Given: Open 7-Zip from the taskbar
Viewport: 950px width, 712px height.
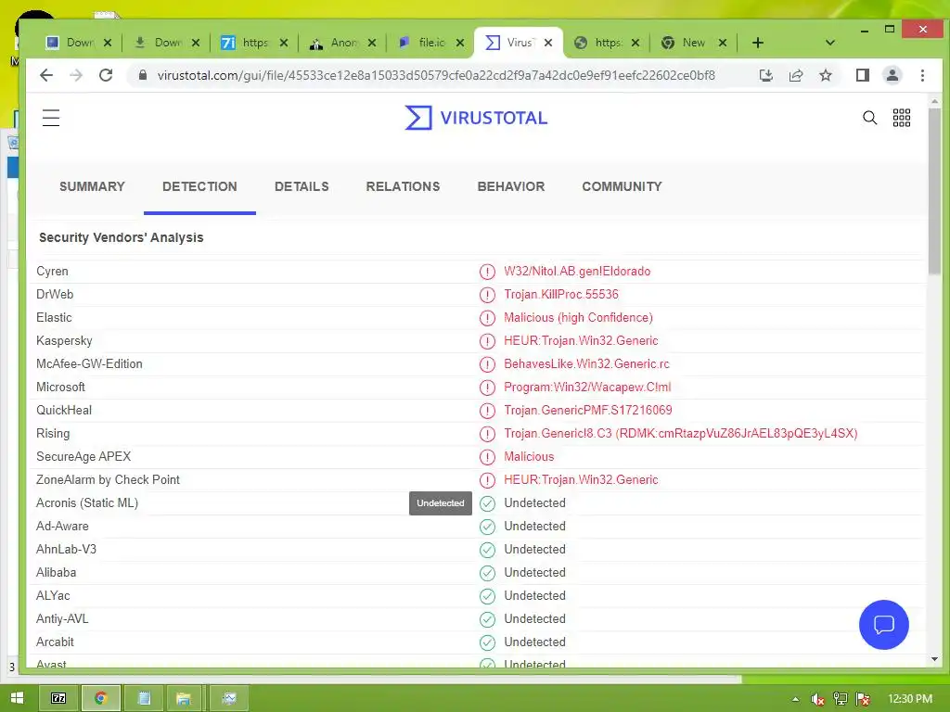Looking at the screenshot, I should [x=58, y=698].
